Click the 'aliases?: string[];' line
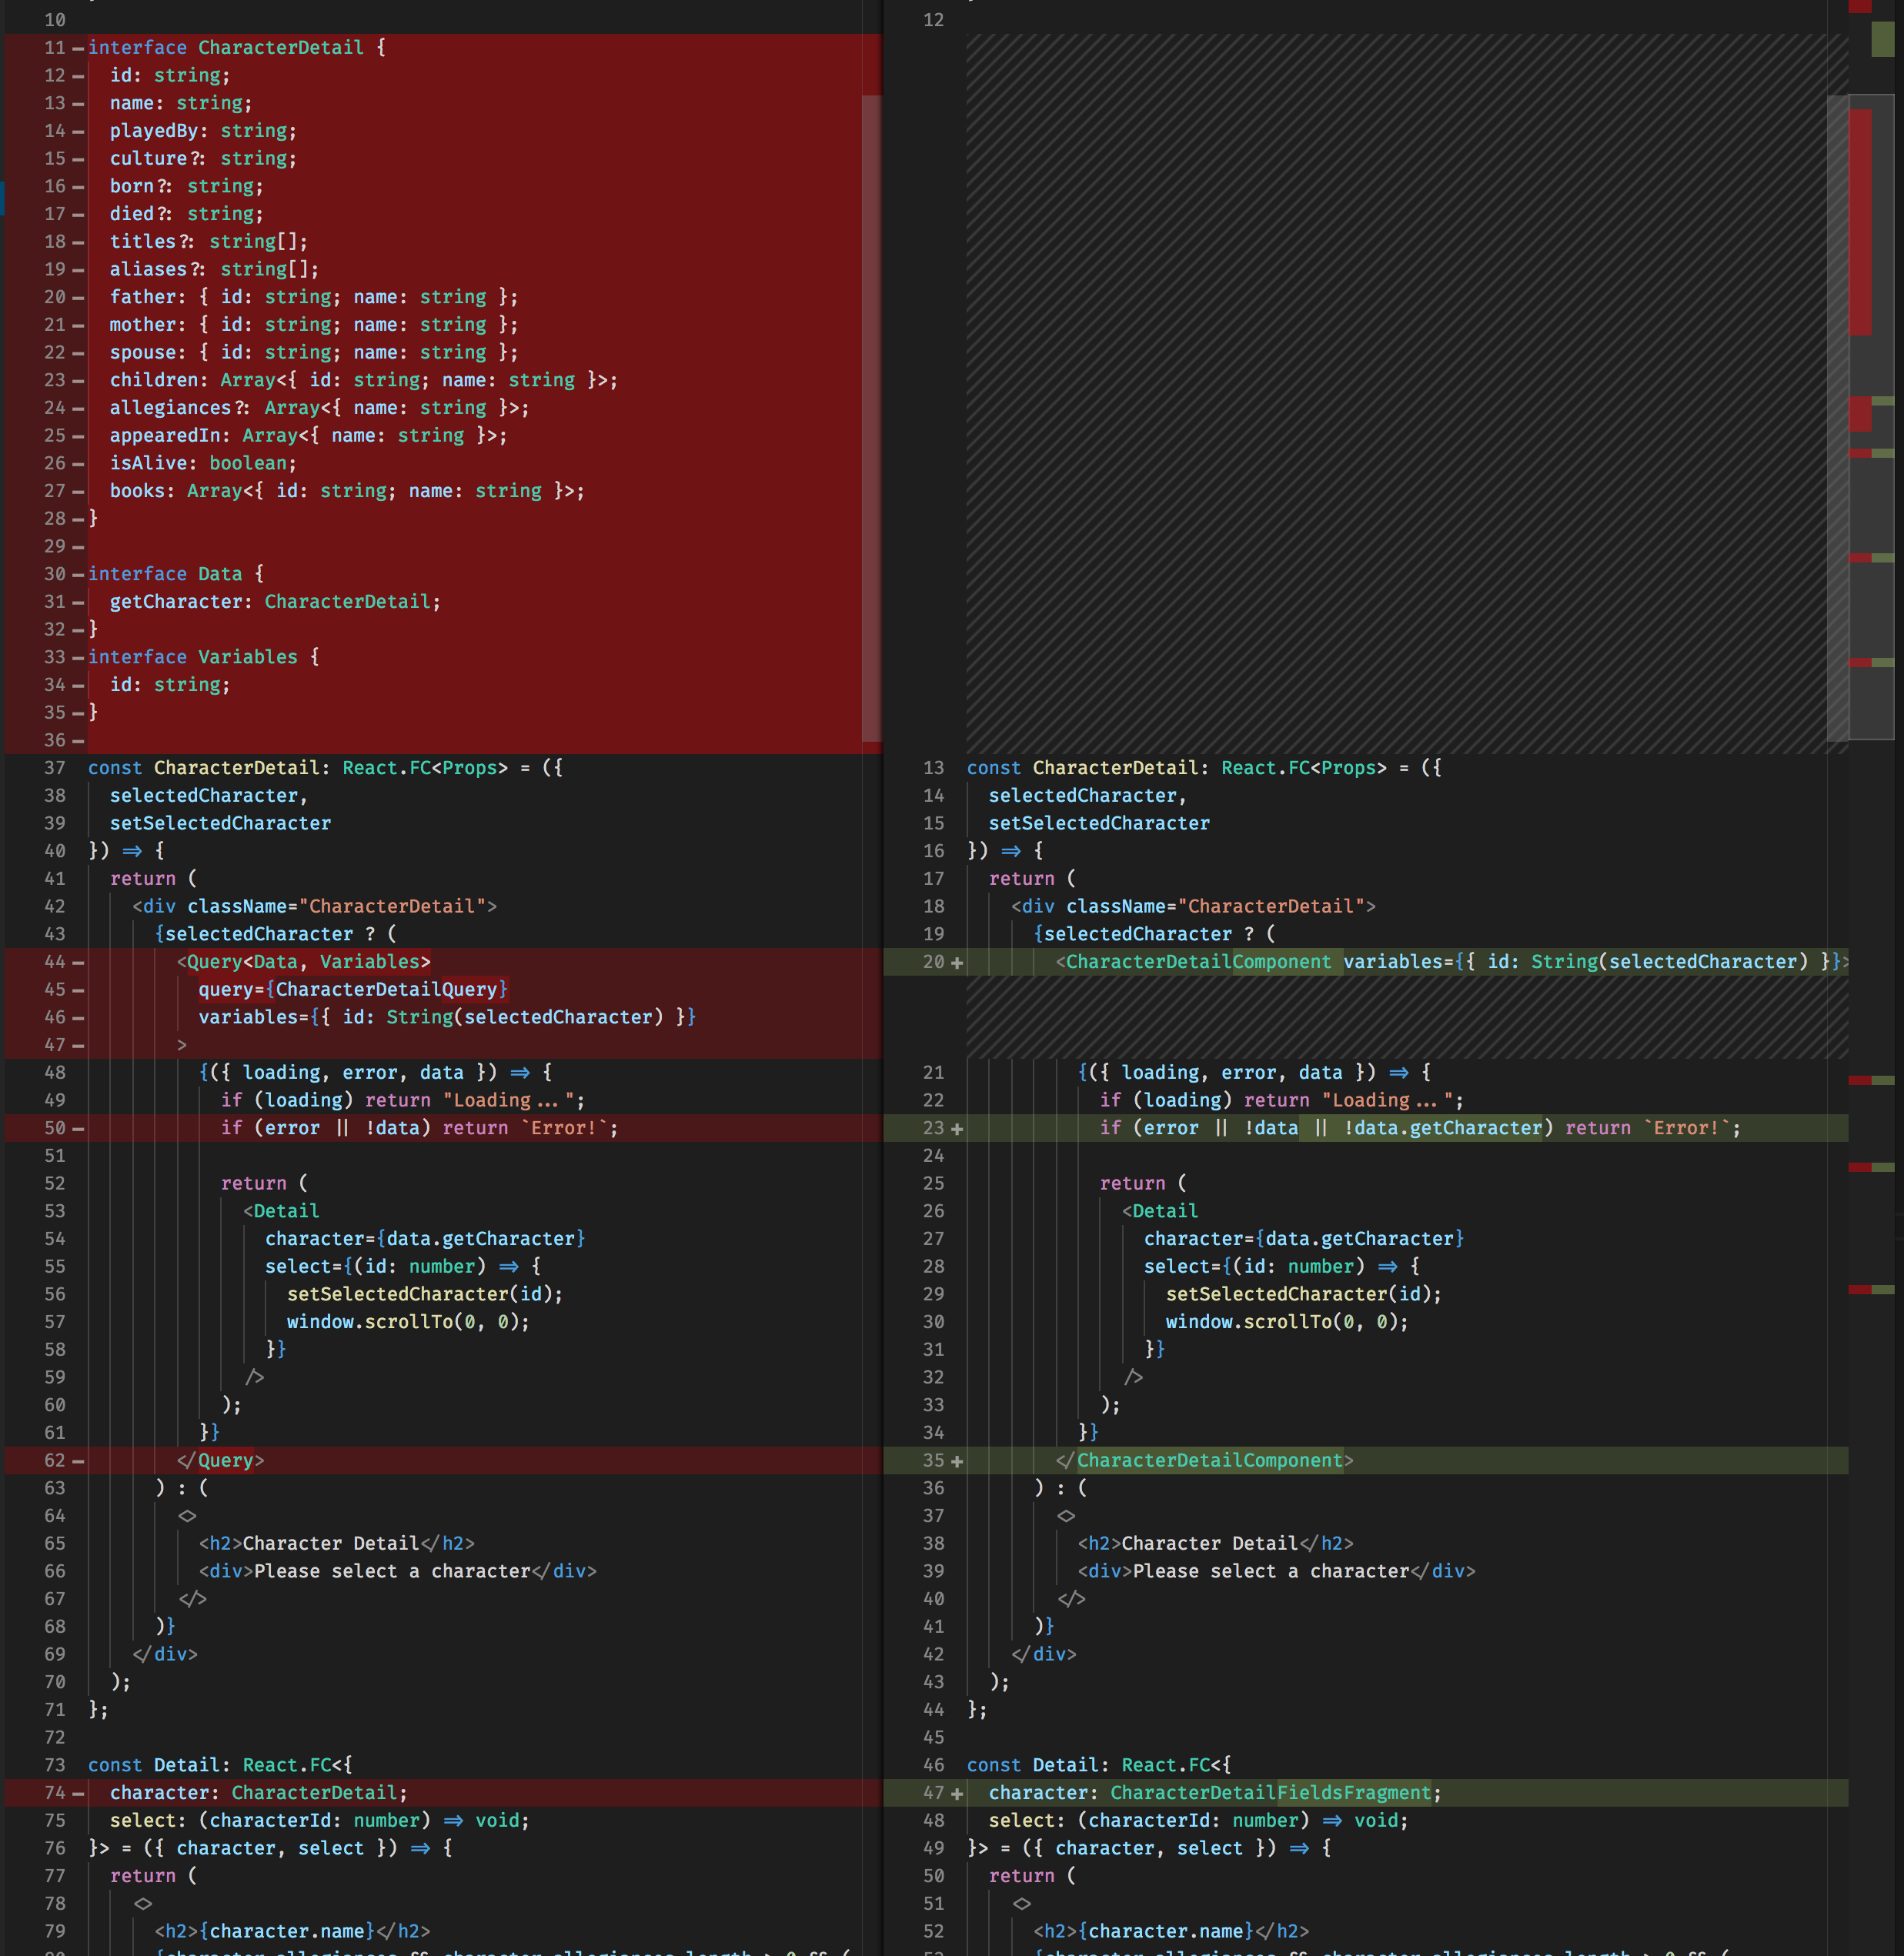 tap(214, 269)
